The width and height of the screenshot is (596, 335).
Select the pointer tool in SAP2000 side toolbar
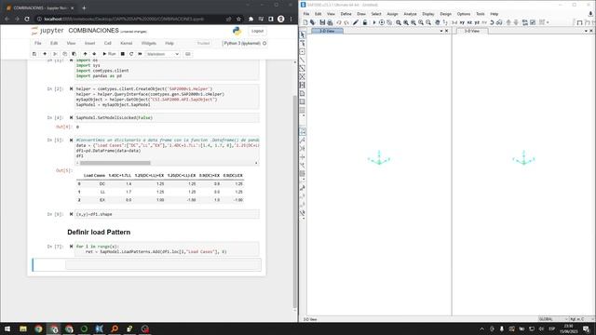pos(303,35)
